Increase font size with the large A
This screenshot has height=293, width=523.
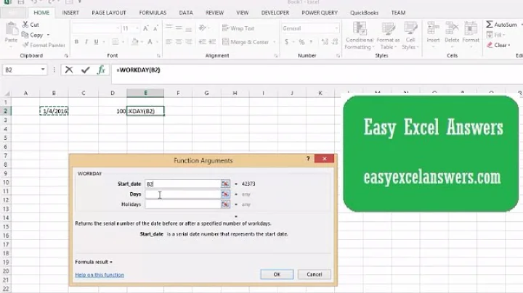tap(145, 28)
